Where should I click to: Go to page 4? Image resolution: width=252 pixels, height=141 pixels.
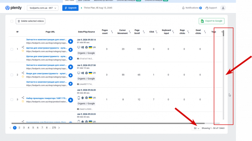click(x=29, y=128)
